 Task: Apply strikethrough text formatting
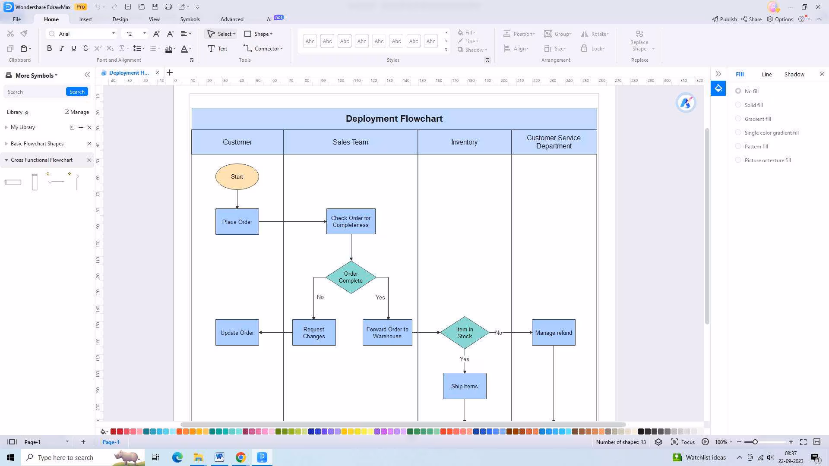(x=85, y=48)
